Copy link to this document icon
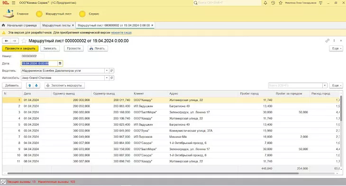346x186 pixels. click(327, 41)
